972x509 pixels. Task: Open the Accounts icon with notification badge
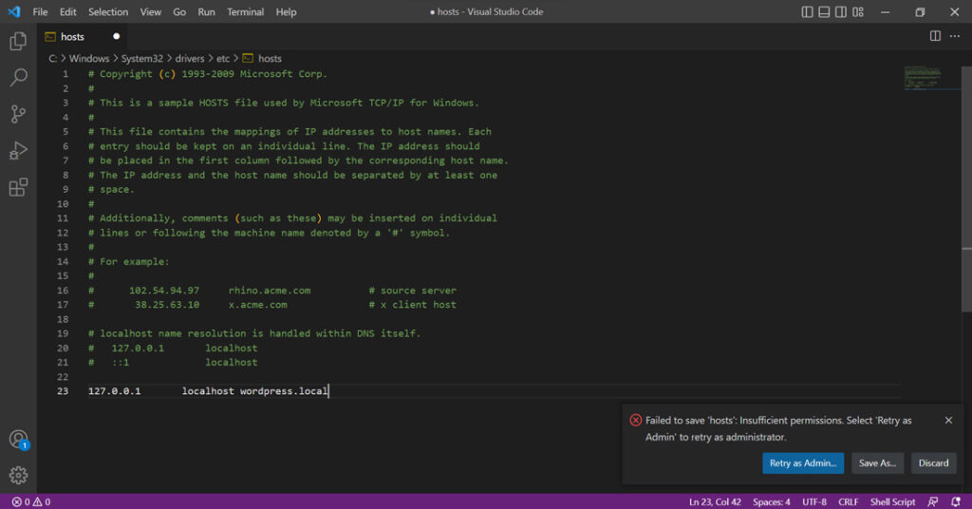pos(18,440)
